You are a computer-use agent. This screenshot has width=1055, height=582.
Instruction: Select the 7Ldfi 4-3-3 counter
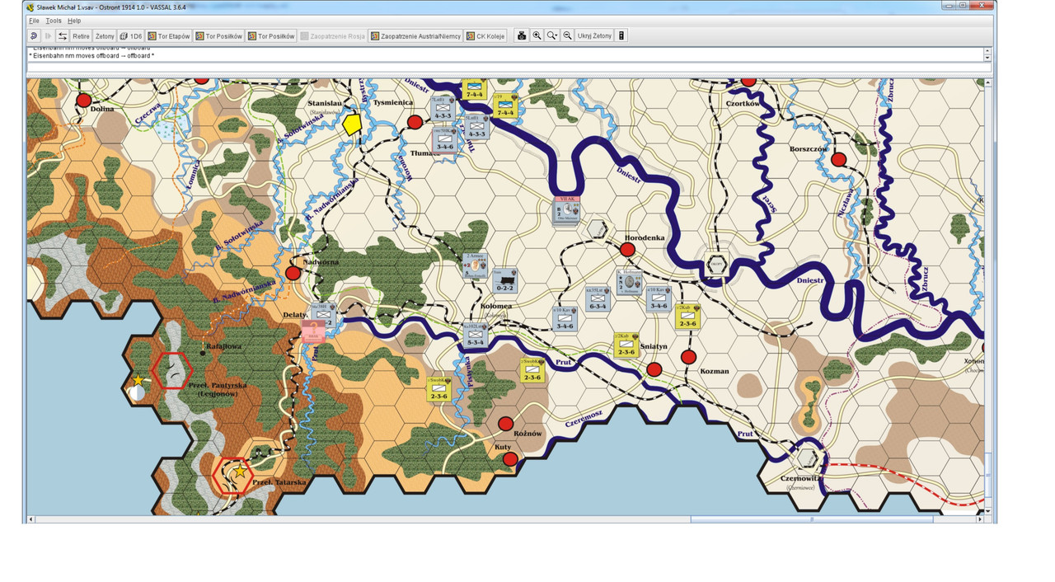[x=443, y=110]
